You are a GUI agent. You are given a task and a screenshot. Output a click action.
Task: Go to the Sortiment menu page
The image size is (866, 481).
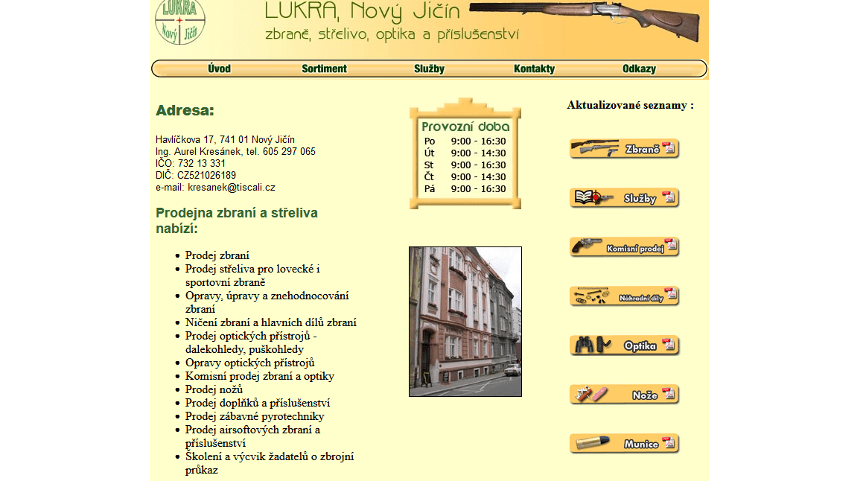pos(324,69)
